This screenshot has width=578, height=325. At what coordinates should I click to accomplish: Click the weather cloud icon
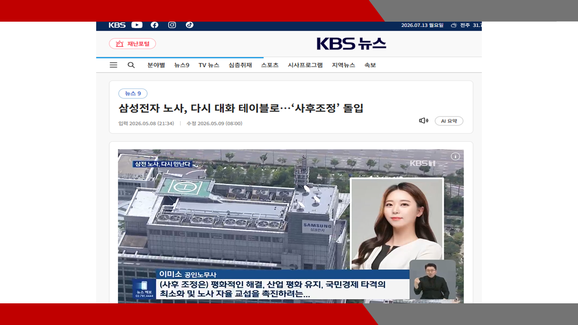pos(454,25)
